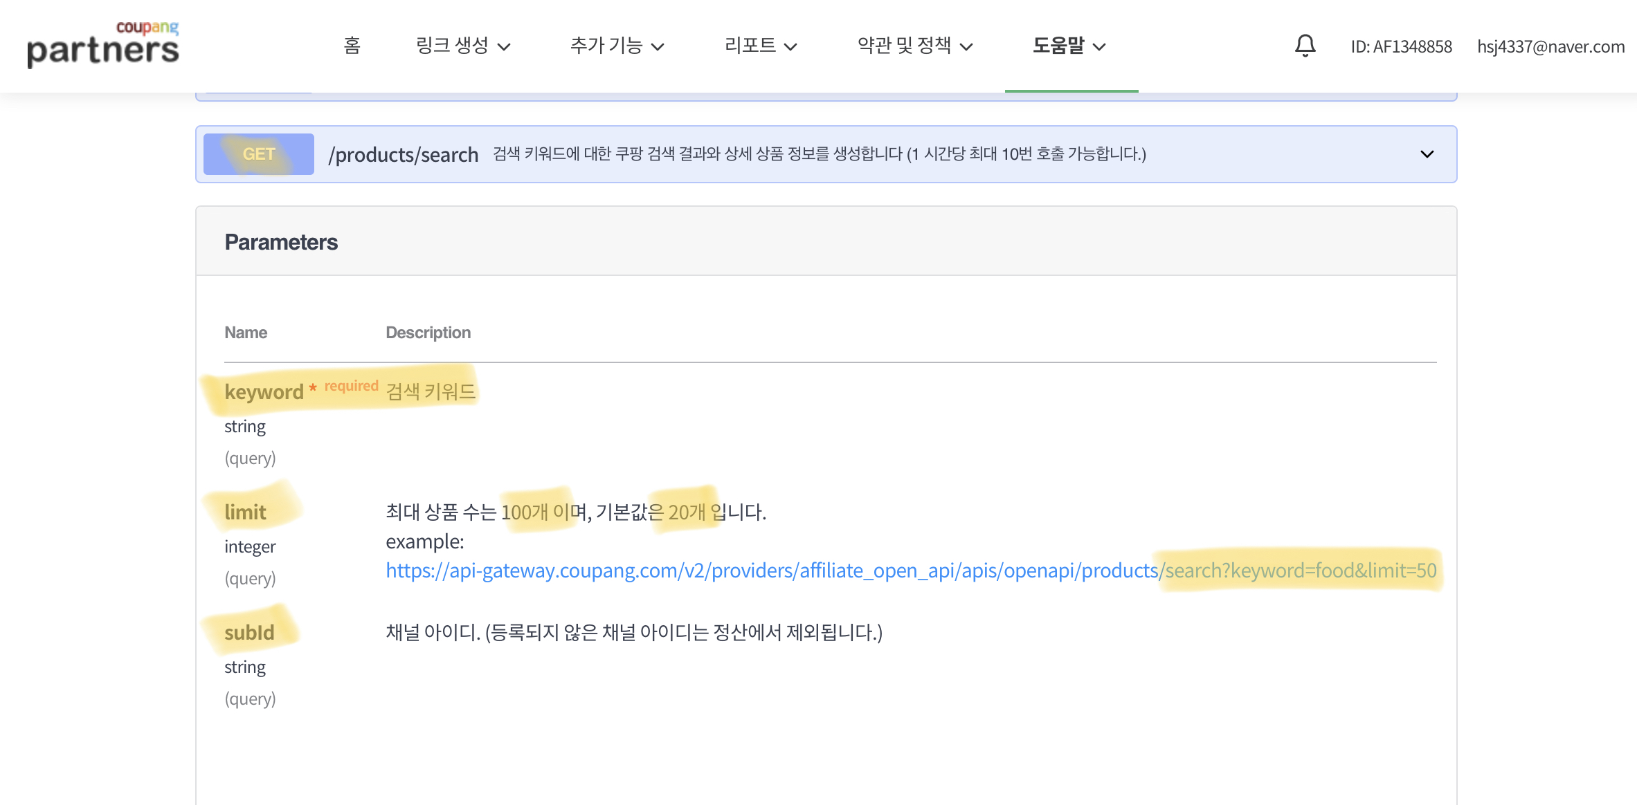Viewport: 1637px width, 805px height.
Task: Open the 도움말 menu
Action: (x=1069, y=46)
